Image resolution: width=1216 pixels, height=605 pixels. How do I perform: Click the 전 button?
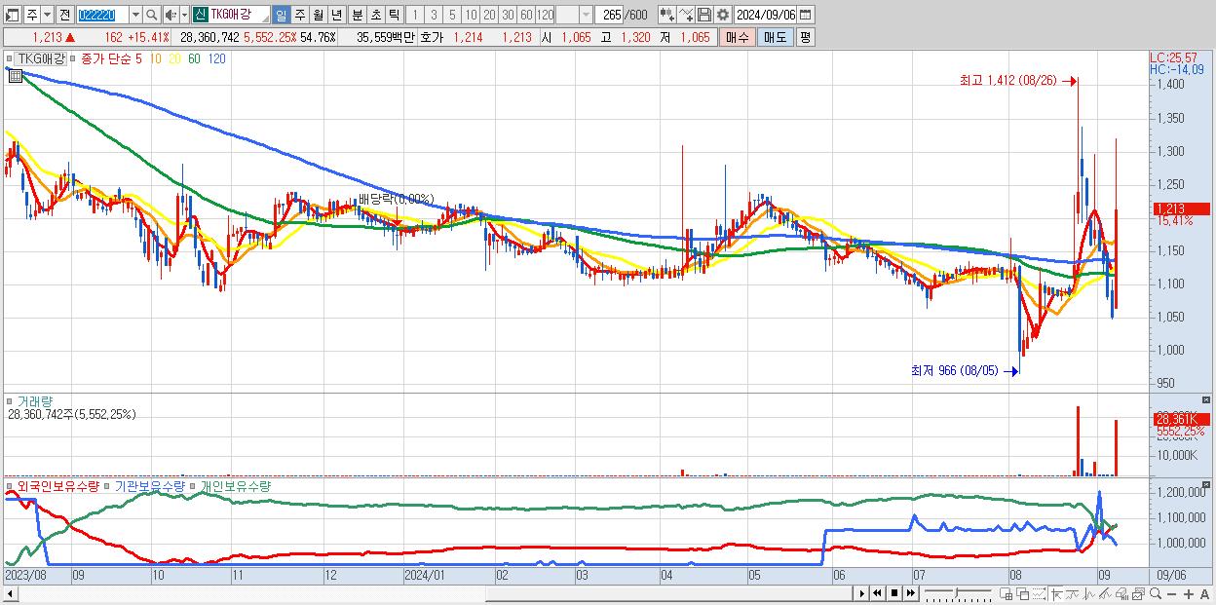pos(64,15)
